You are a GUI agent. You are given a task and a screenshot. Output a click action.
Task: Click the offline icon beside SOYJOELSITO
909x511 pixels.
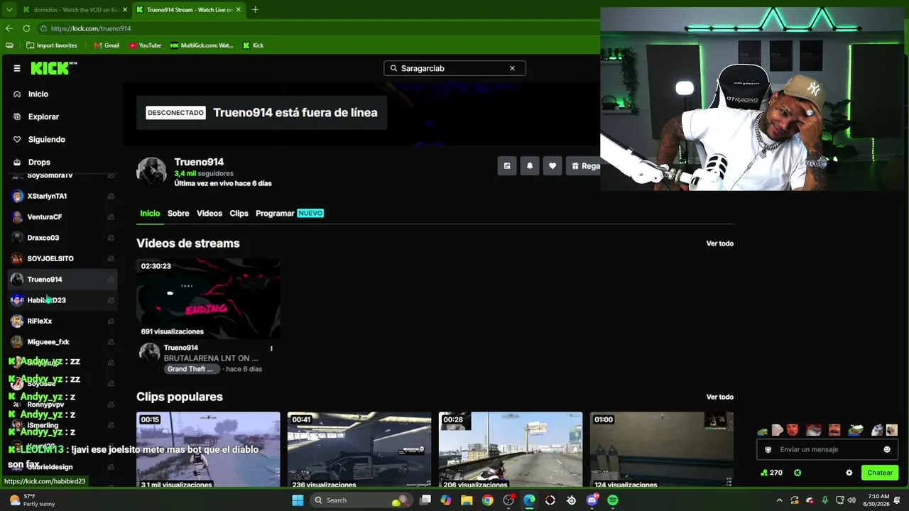coord(111,258)
